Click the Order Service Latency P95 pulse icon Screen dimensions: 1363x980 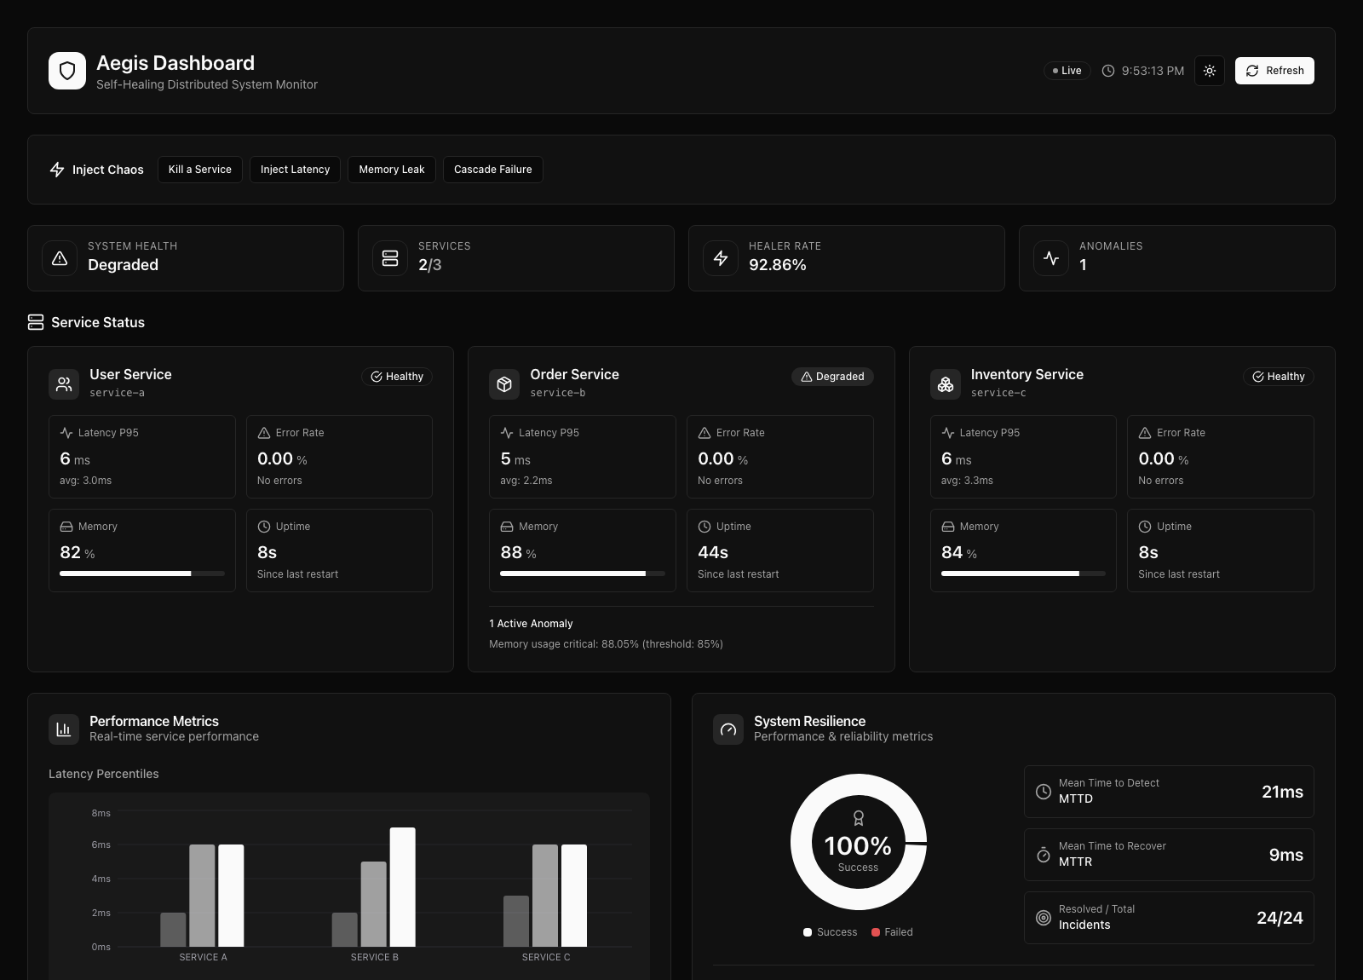tap(507, 433)
